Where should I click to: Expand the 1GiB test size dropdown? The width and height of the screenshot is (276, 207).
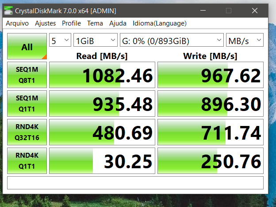click(96, 40)
